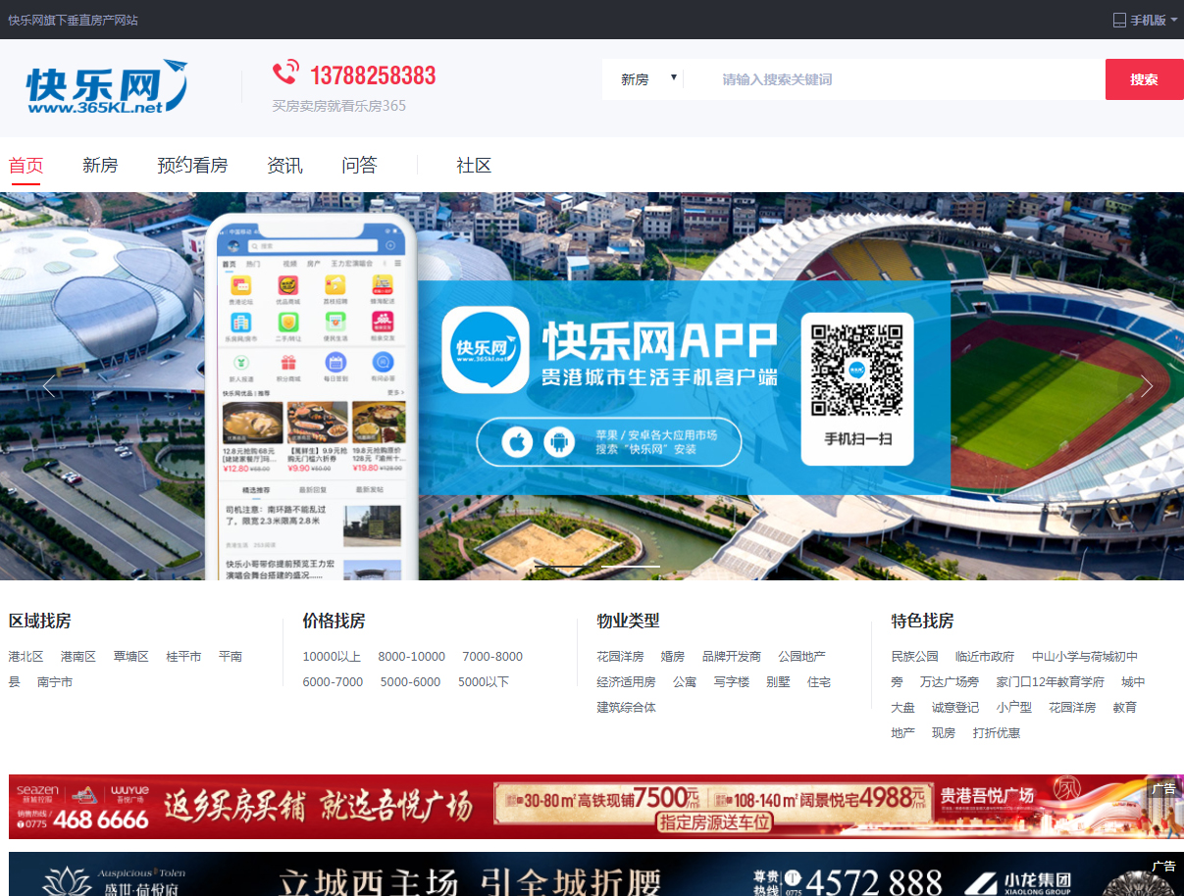Click the search keyword input field
The height and width of the screenshot is (896, 1184).
click(894, 79)
